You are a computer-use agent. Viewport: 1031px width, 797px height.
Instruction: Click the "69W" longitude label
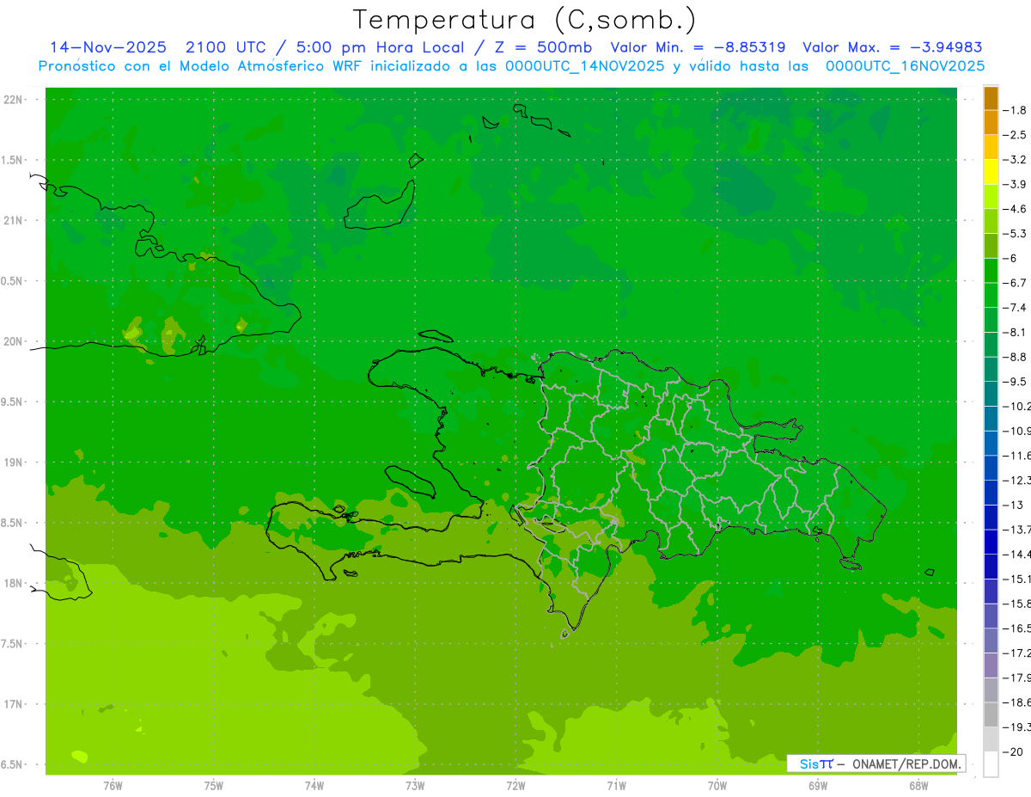[x=817, y=785]
